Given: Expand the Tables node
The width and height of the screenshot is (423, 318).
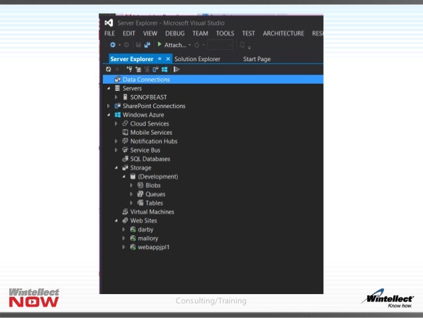Looking at the screenshot, I should pyautogui.click(x=131, y=203).
